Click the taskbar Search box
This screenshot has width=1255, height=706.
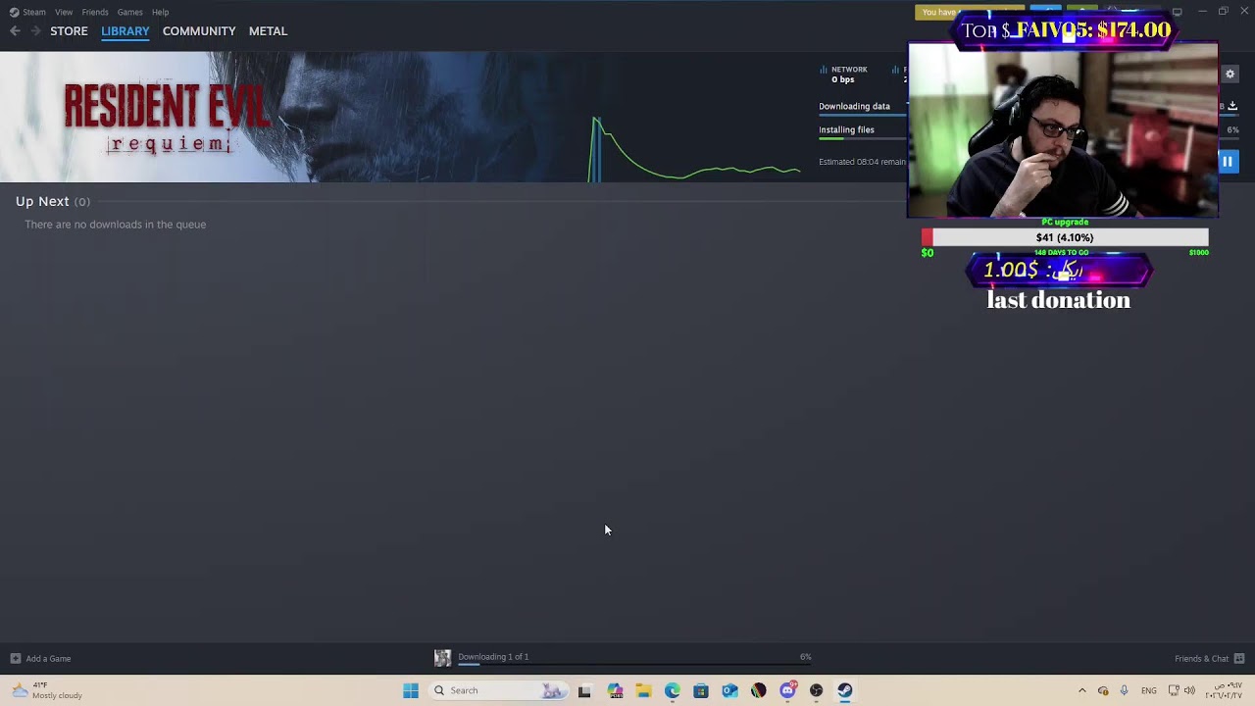[497, 690]
